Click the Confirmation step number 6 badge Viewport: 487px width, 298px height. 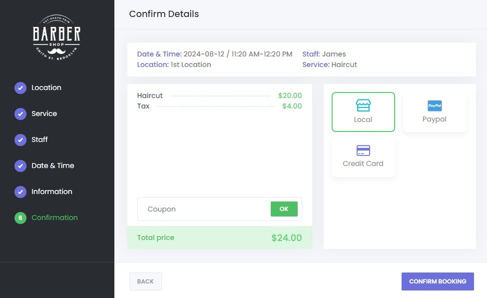click(x=20, y=218)
